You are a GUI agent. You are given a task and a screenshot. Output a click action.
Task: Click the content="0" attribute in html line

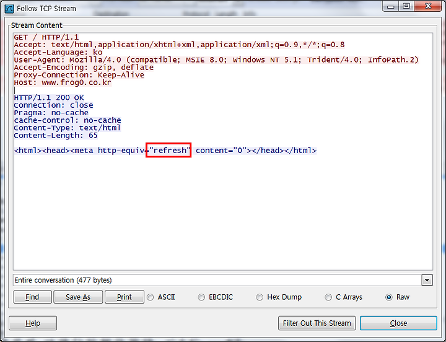(x=221, y=150)
